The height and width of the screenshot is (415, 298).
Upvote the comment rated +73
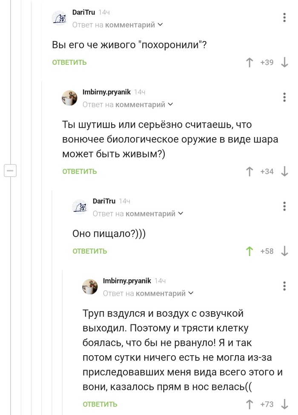250,404
